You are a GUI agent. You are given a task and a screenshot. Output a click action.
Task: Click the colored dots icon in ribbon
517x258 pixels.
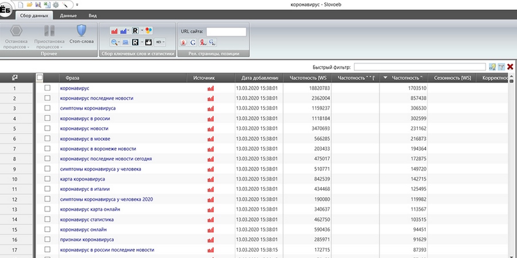(x=148, y=30)
